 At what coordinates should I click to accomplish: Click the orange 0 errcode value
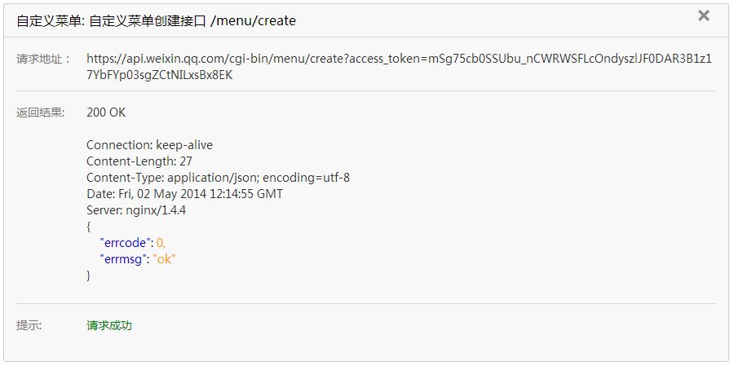tap(160, 243)
